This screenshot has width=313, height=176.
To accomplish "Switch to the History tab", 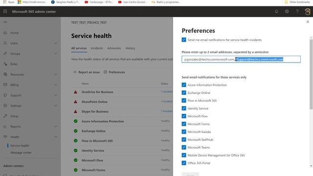I will pyautogui.click(x=130, y=48).
